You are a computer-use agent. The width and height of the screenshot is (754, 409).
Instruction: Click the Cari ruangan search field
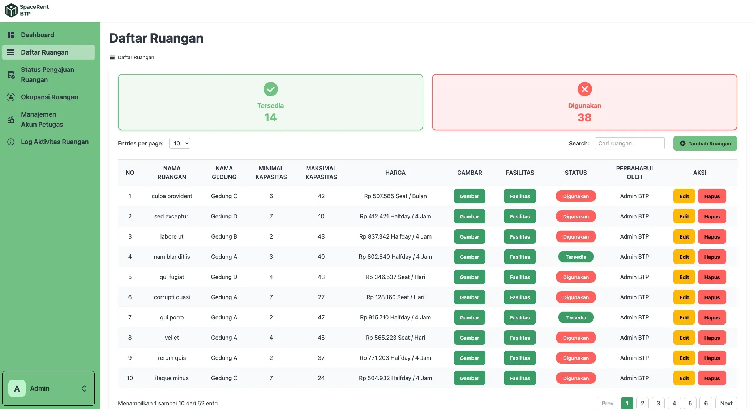click(x=630, y=143)
